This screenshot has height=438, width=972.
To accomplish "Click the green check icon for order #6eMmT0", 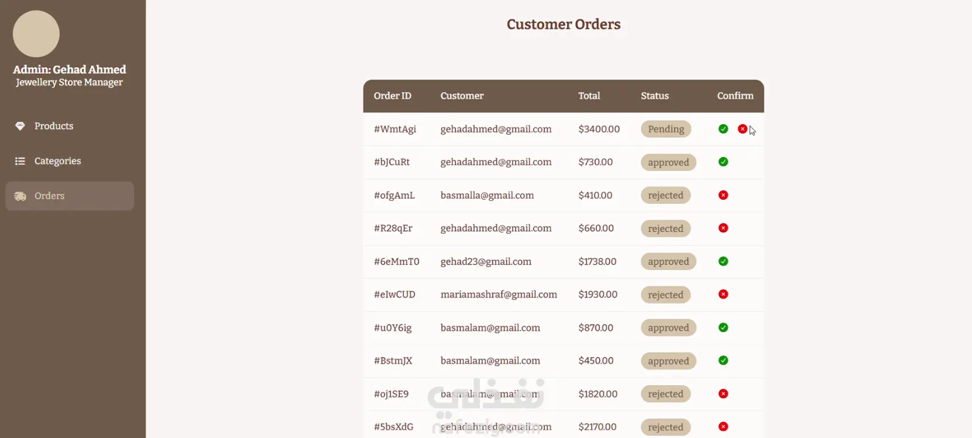I will [x=723, y=261].
